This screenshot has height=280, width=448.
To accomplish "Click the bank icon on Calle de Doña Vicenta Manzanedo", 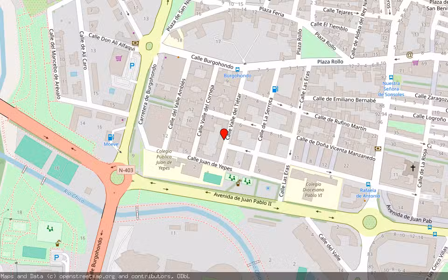I will [378, 148].
